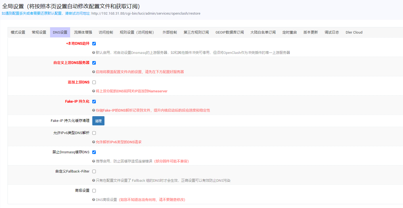Open the help tip for 追加上游DNS
Screen dimensions: 403x208
click(94, 91)
